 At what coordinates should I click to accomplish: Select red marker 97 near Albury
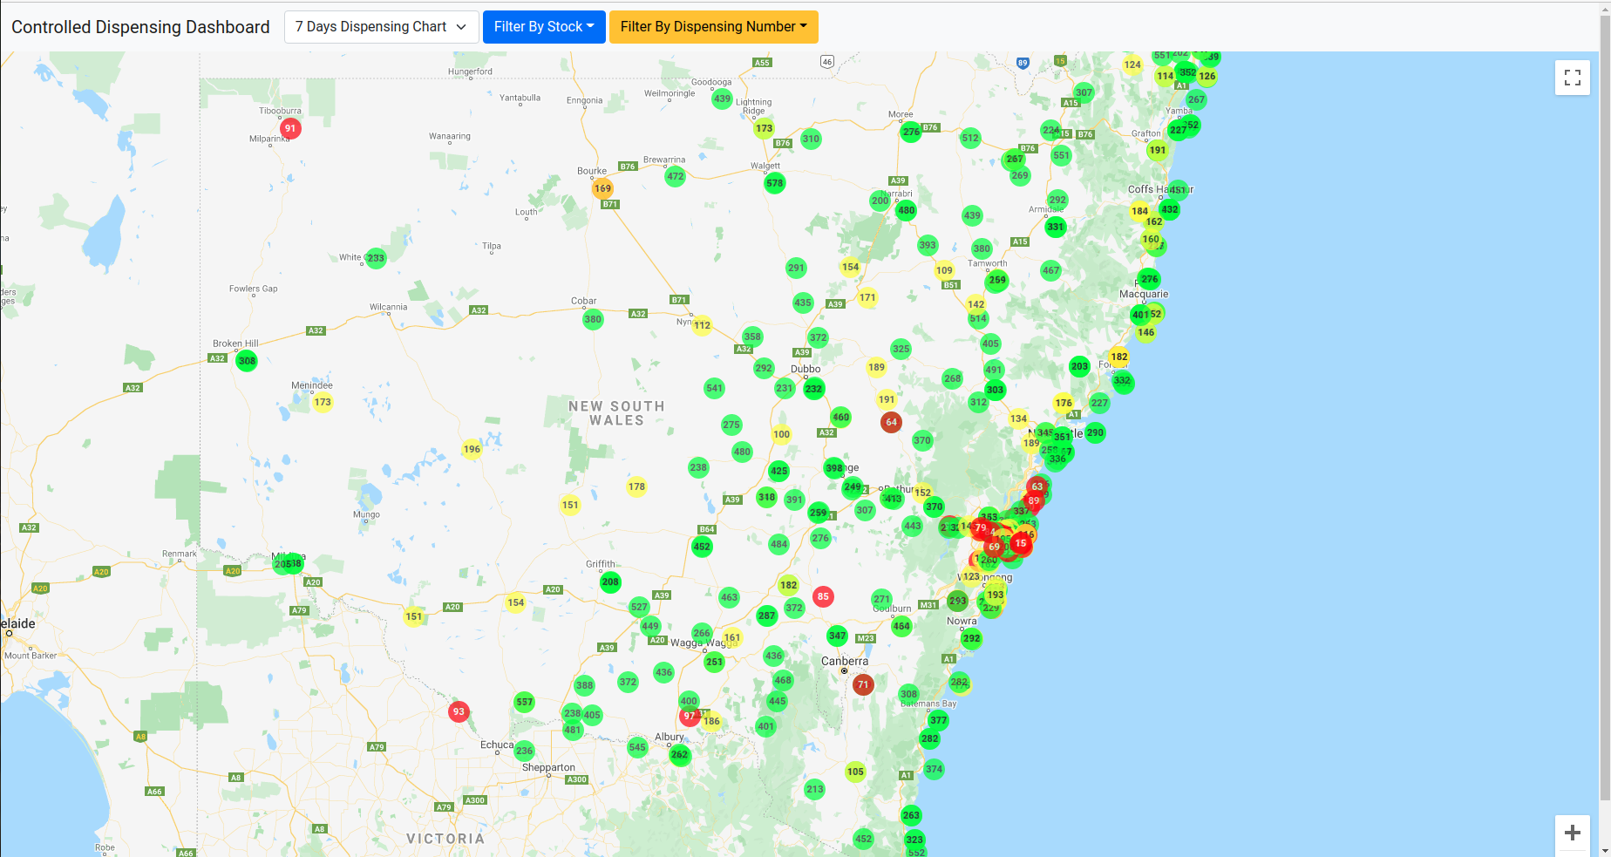tap(690, 716)
